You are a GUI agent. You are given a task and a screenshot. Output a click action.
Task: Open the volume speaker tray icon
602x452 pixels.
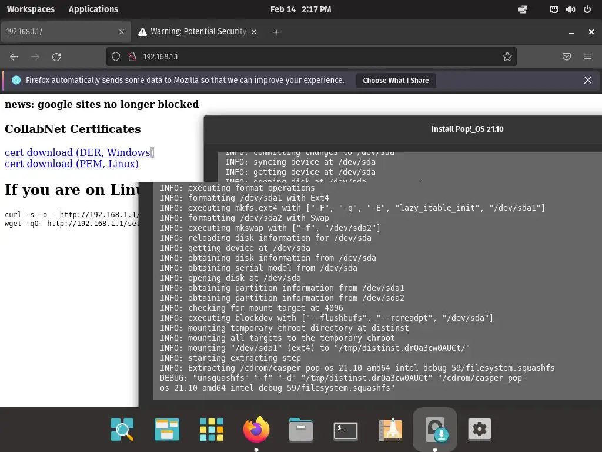[x=570, y=9]
